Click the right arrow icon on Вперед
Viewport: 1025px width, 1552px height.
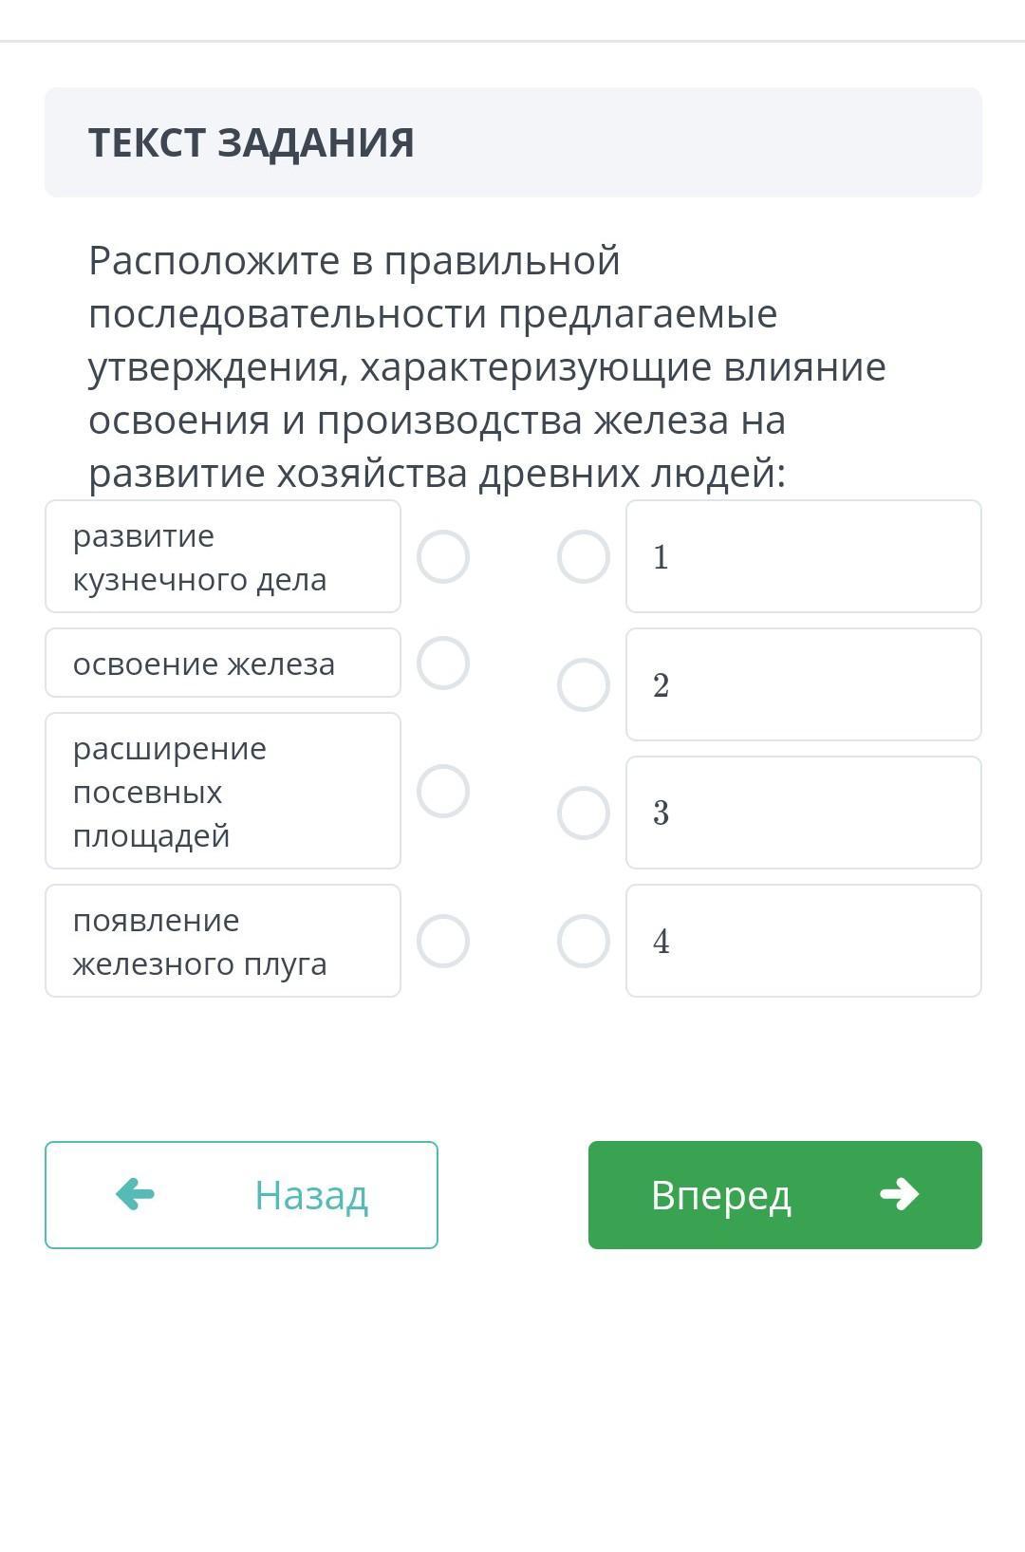899,1194
